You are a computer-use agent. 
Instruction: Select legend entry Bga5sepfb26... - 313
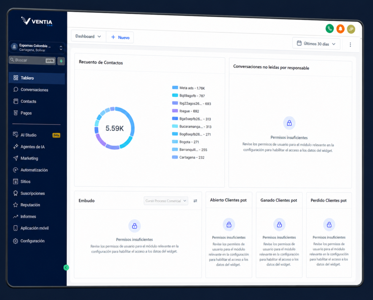192,119
